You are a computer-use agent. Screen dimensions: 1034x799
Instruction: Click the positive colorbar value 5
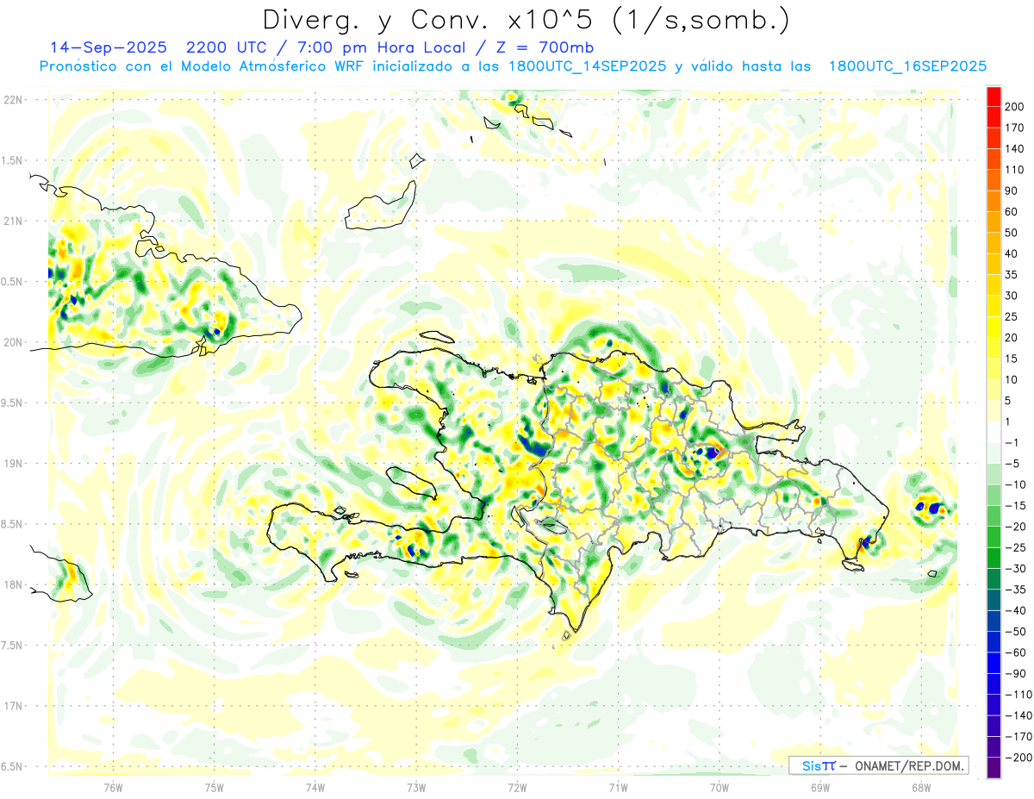[x=1008, y=401]
